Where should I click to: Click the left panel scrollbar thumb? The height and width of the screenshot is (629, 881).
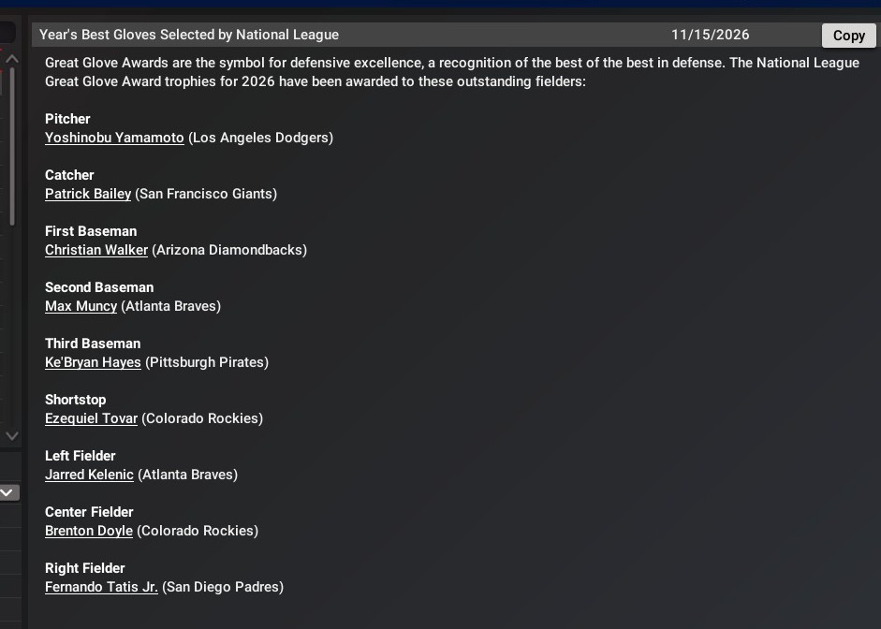click(12, 150)
